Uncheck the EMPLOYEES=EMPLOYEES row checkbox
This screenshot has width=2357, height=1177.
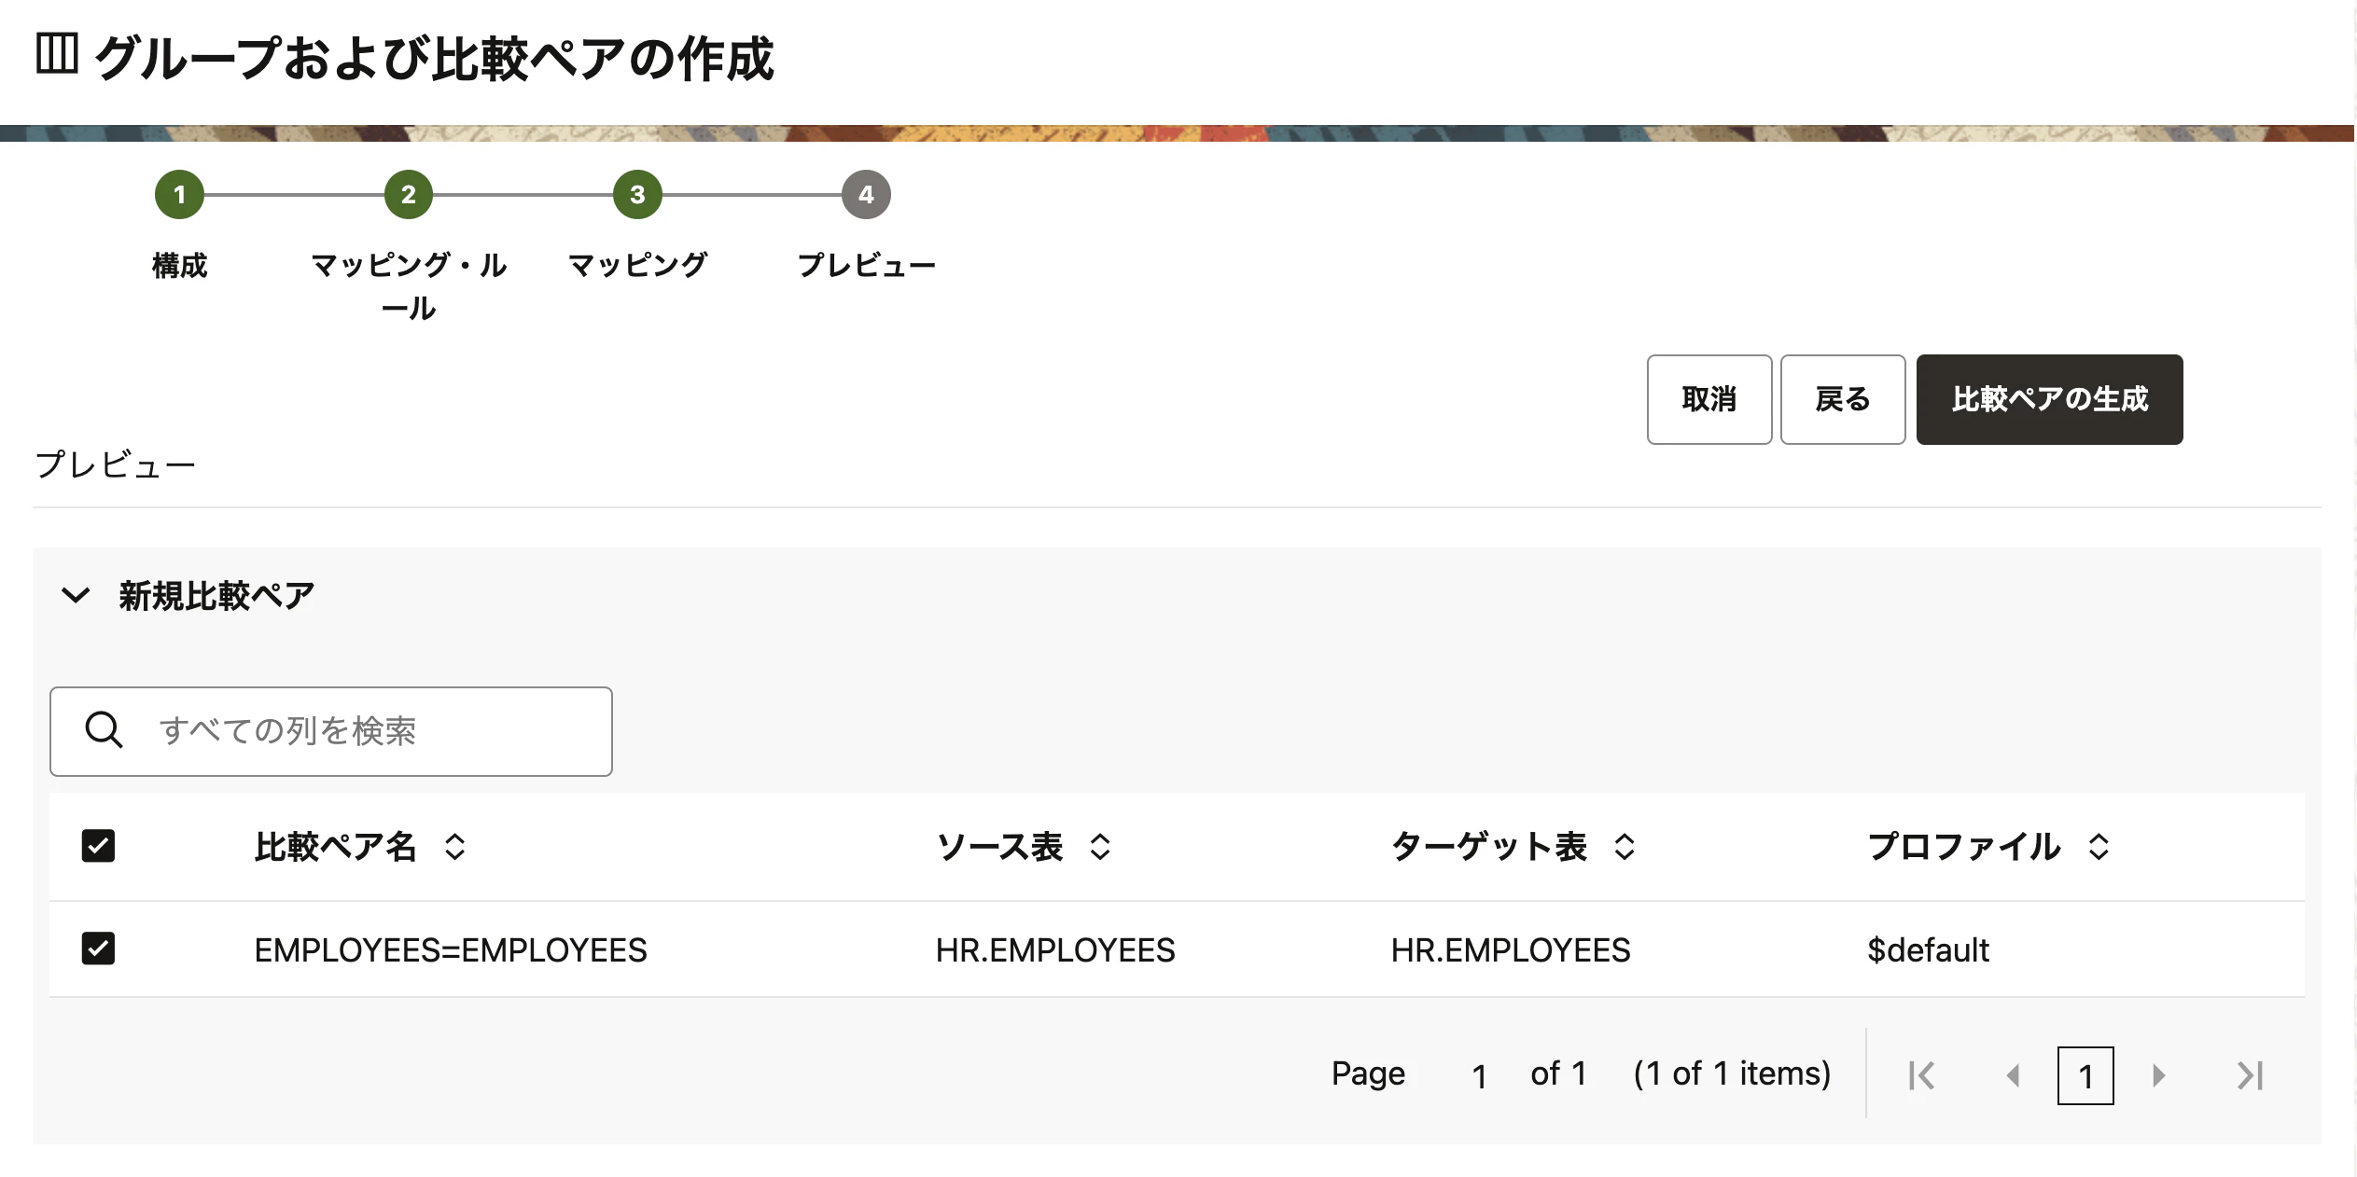click(98, 949)
